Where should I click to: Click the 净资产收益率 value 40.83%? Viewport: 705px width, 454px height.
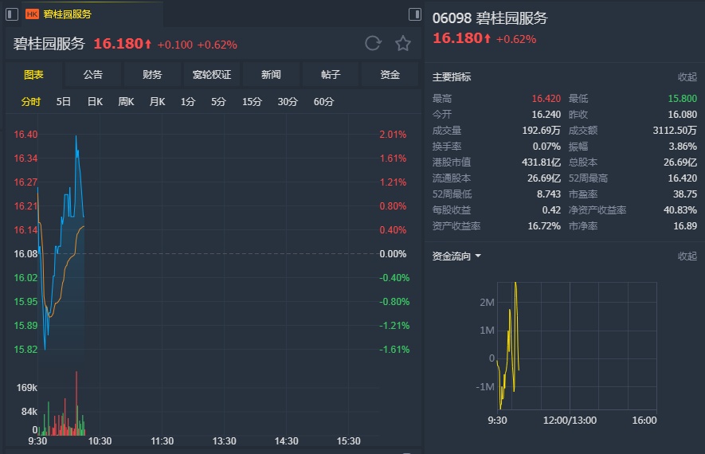click(680, 210)
